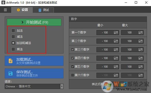Viewport: 151px width, 93px height.
Task: Increase 第一个数字 minimum with up arrow
Action: tap(115, 33)
